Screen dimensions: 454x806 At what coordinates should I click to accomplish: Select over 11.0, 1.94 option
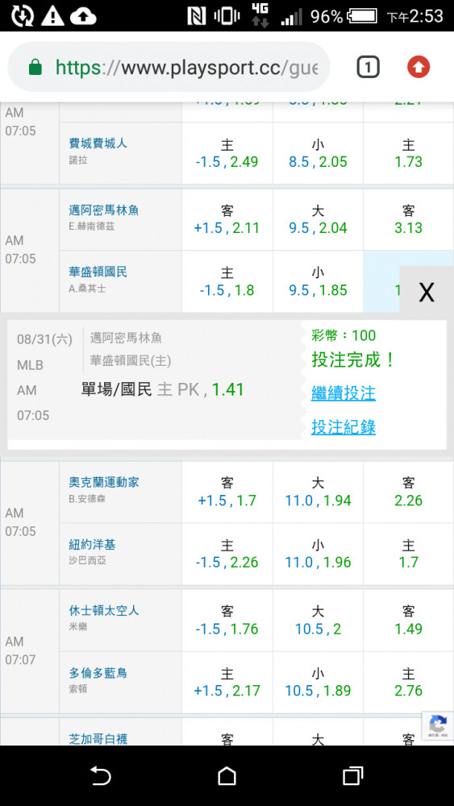pyautogui.click(x=318, y=492)
